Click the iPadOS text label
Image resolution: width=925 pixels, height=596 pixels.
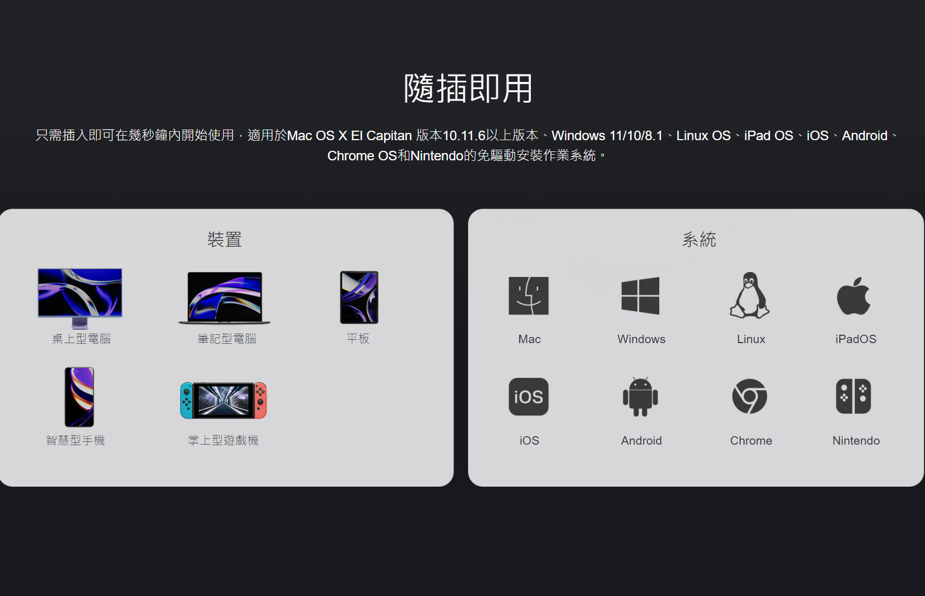point(855,339)
